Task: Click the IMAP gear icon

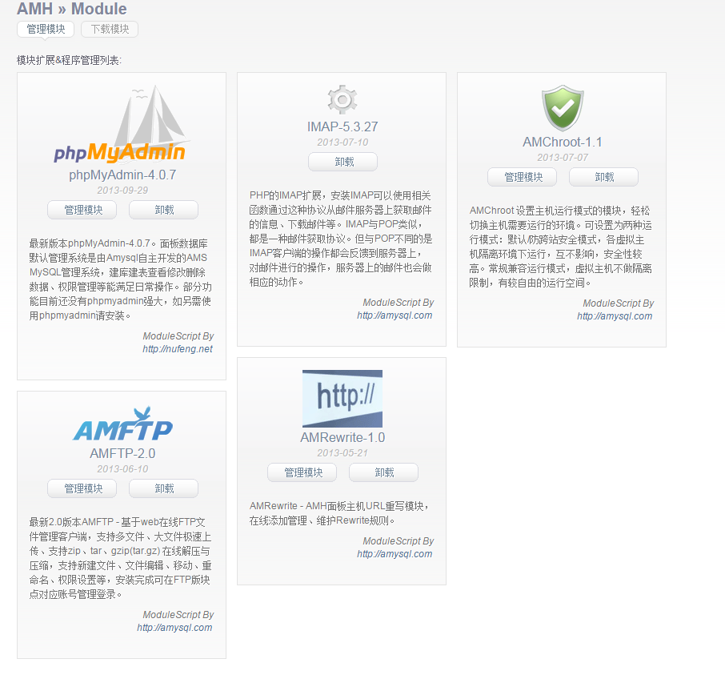Action: click(342, 100)
